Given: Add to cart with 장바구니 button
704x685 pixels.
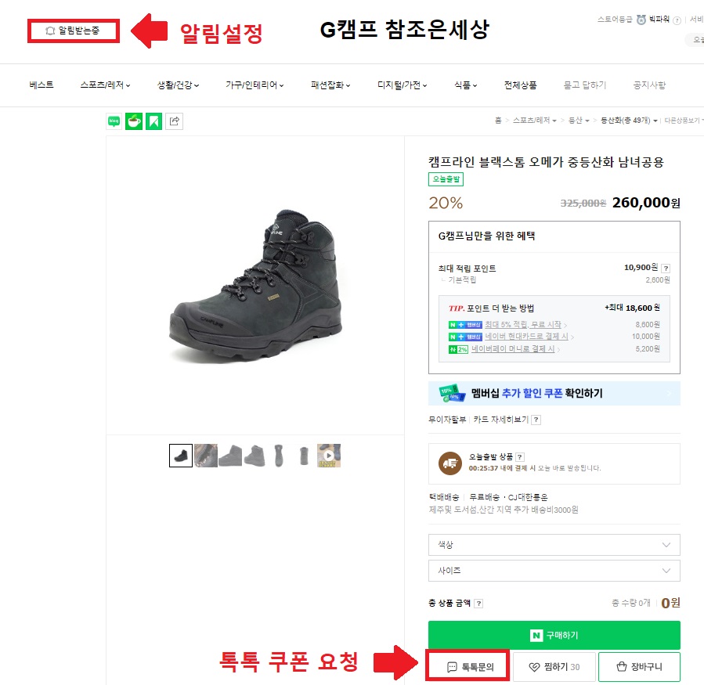Looking at the screenshot, I should pyautogui.click(x=639, y=667).
